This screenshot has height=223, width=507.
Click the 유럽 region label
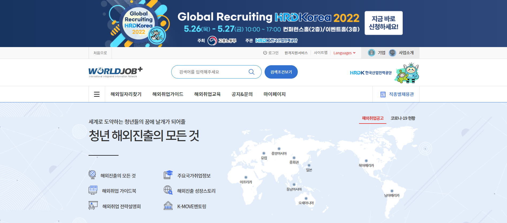pos(264,158)
